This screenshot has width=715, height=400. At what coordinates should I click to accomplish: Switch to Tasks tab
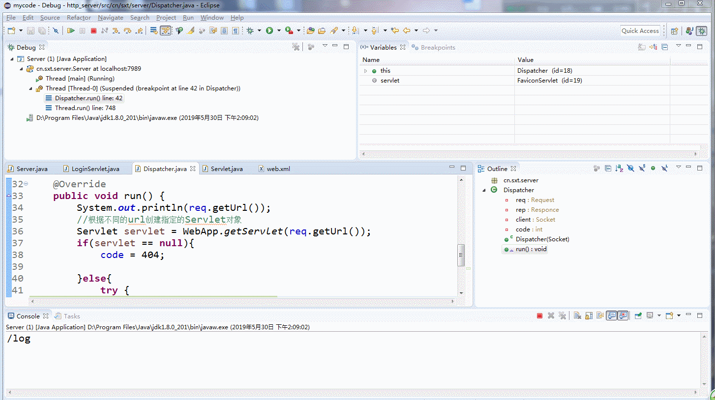tap(67, 316)
